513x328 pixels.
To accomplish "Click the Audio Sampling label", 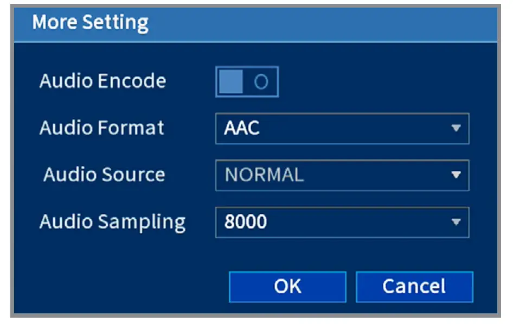I will (x=112, y=222).
